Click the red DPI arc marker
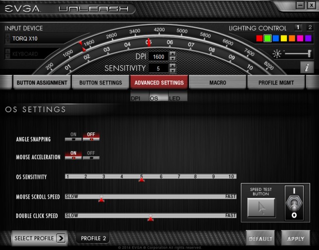Viewport: 319px width, 250px height. (x=82, y=46)
